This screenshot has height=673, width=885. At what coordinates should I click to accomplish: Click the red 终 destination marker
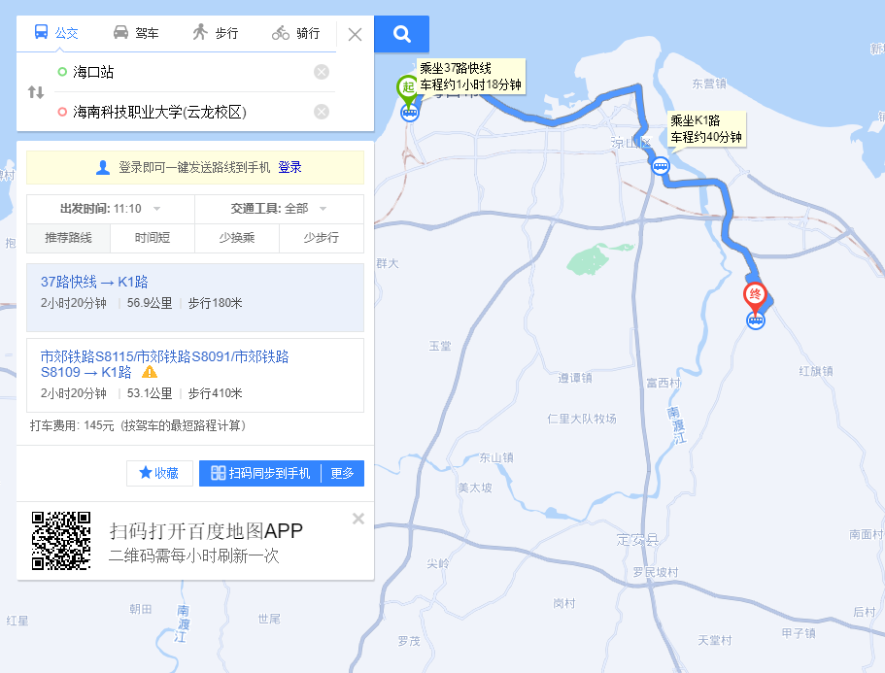tap(755, 296)
